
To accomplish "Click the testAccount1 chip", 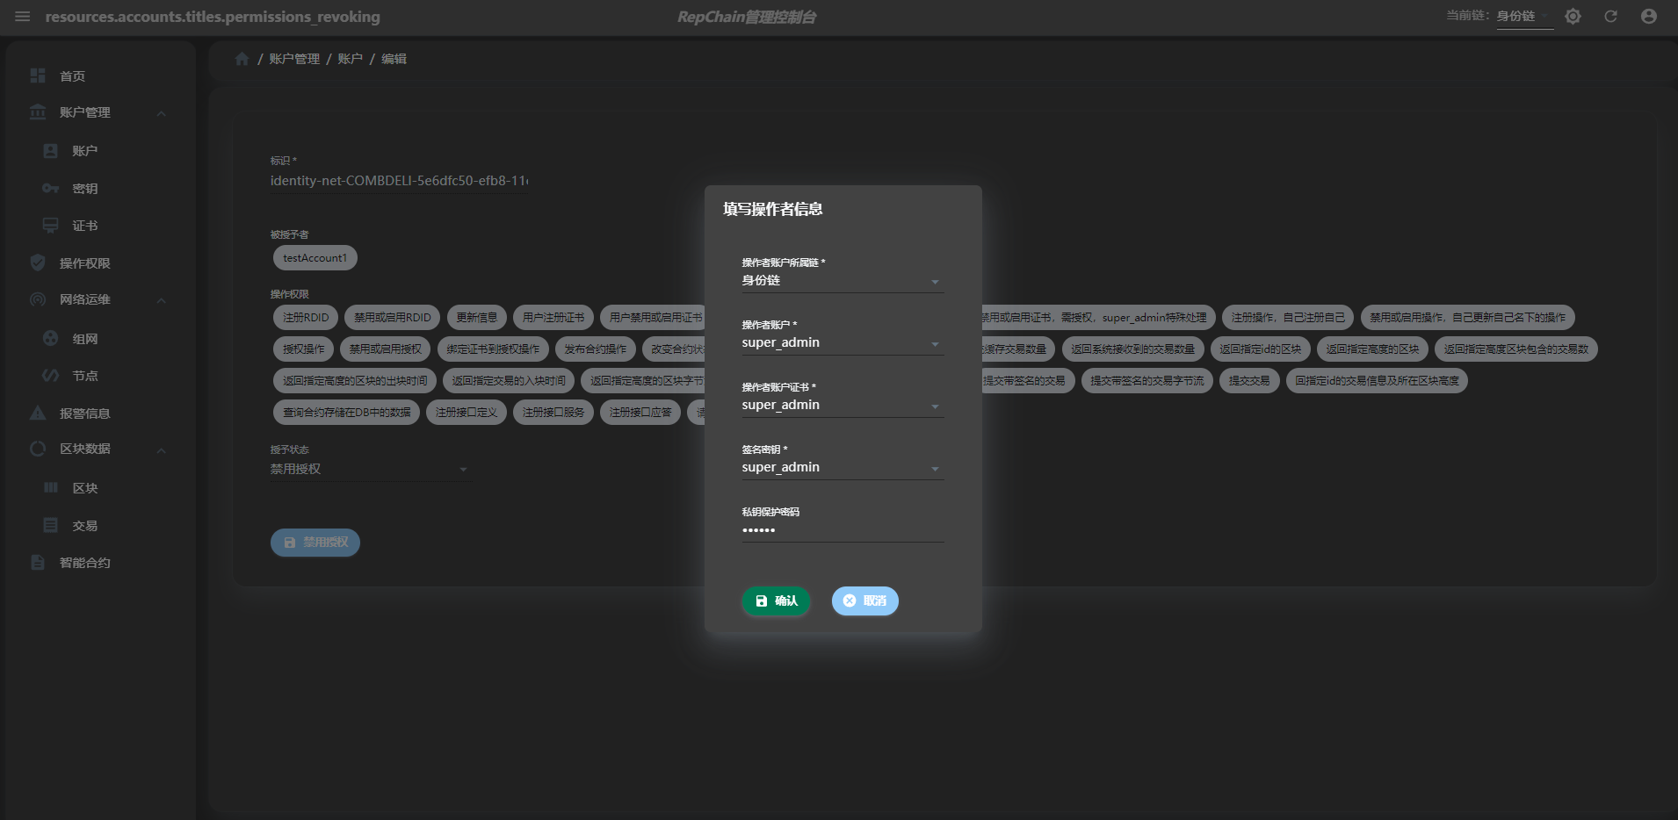I will [315, 258].
